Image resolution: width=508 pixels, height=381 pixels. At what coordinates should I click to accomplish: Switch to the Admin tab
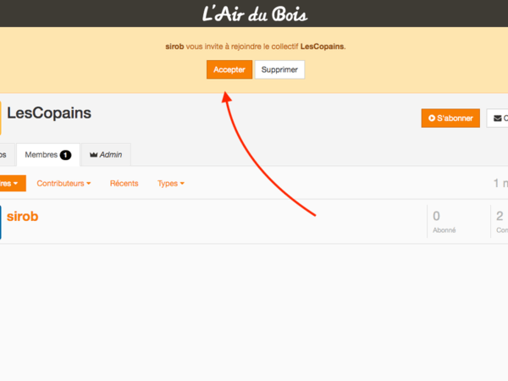[x=106, y=155]
